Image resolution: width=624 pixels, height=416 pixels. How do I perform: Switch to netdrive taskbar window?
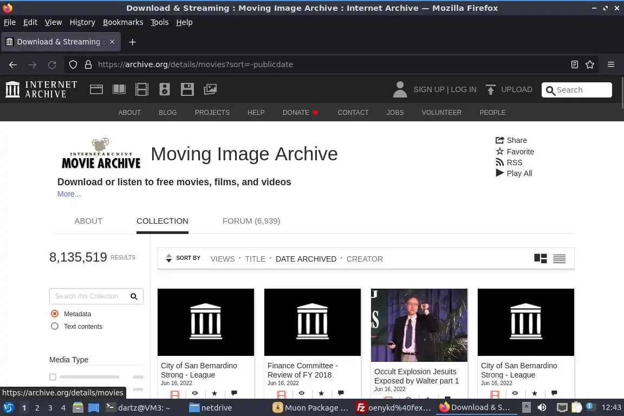(x=211, y=407)
